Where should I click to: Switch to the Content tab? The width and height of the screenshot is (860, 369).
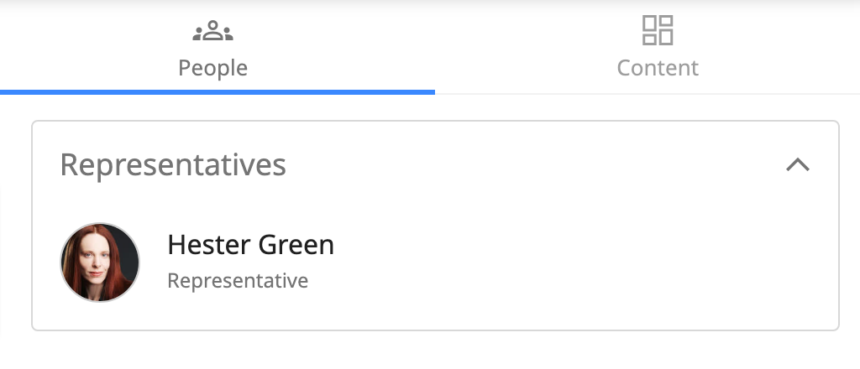[x=658, y=49]
